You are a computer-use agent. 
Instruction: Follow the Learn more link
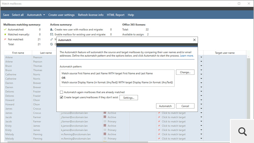point(187,56)
